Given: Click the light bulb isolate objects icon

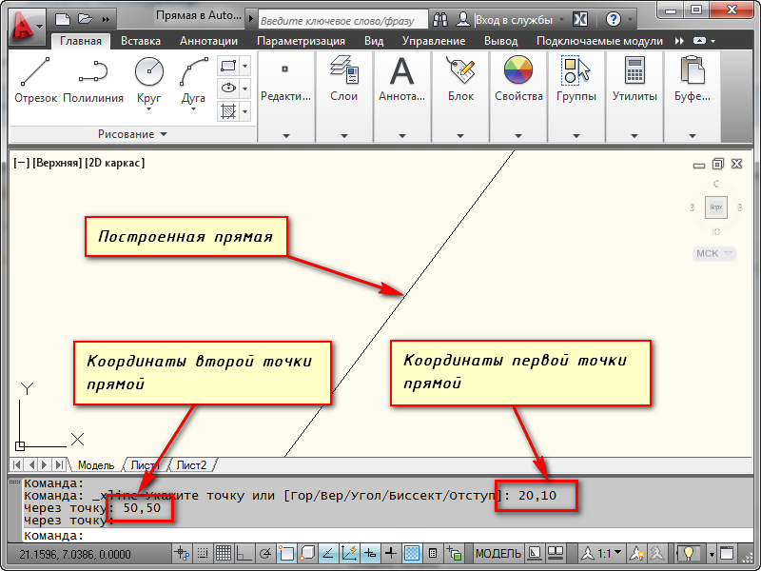Looking at the screenshot, I should 688,553.
